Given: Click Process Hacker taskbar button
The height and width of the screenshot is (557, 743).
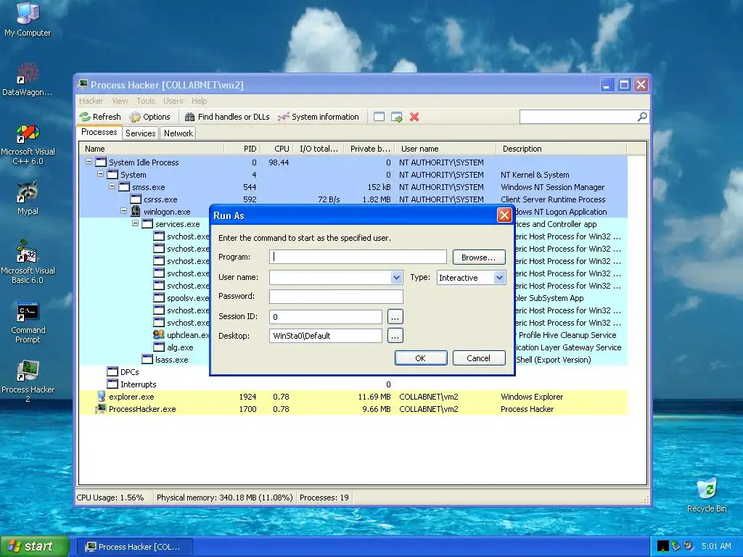Looking at the screenshot, I should [134, 547].
